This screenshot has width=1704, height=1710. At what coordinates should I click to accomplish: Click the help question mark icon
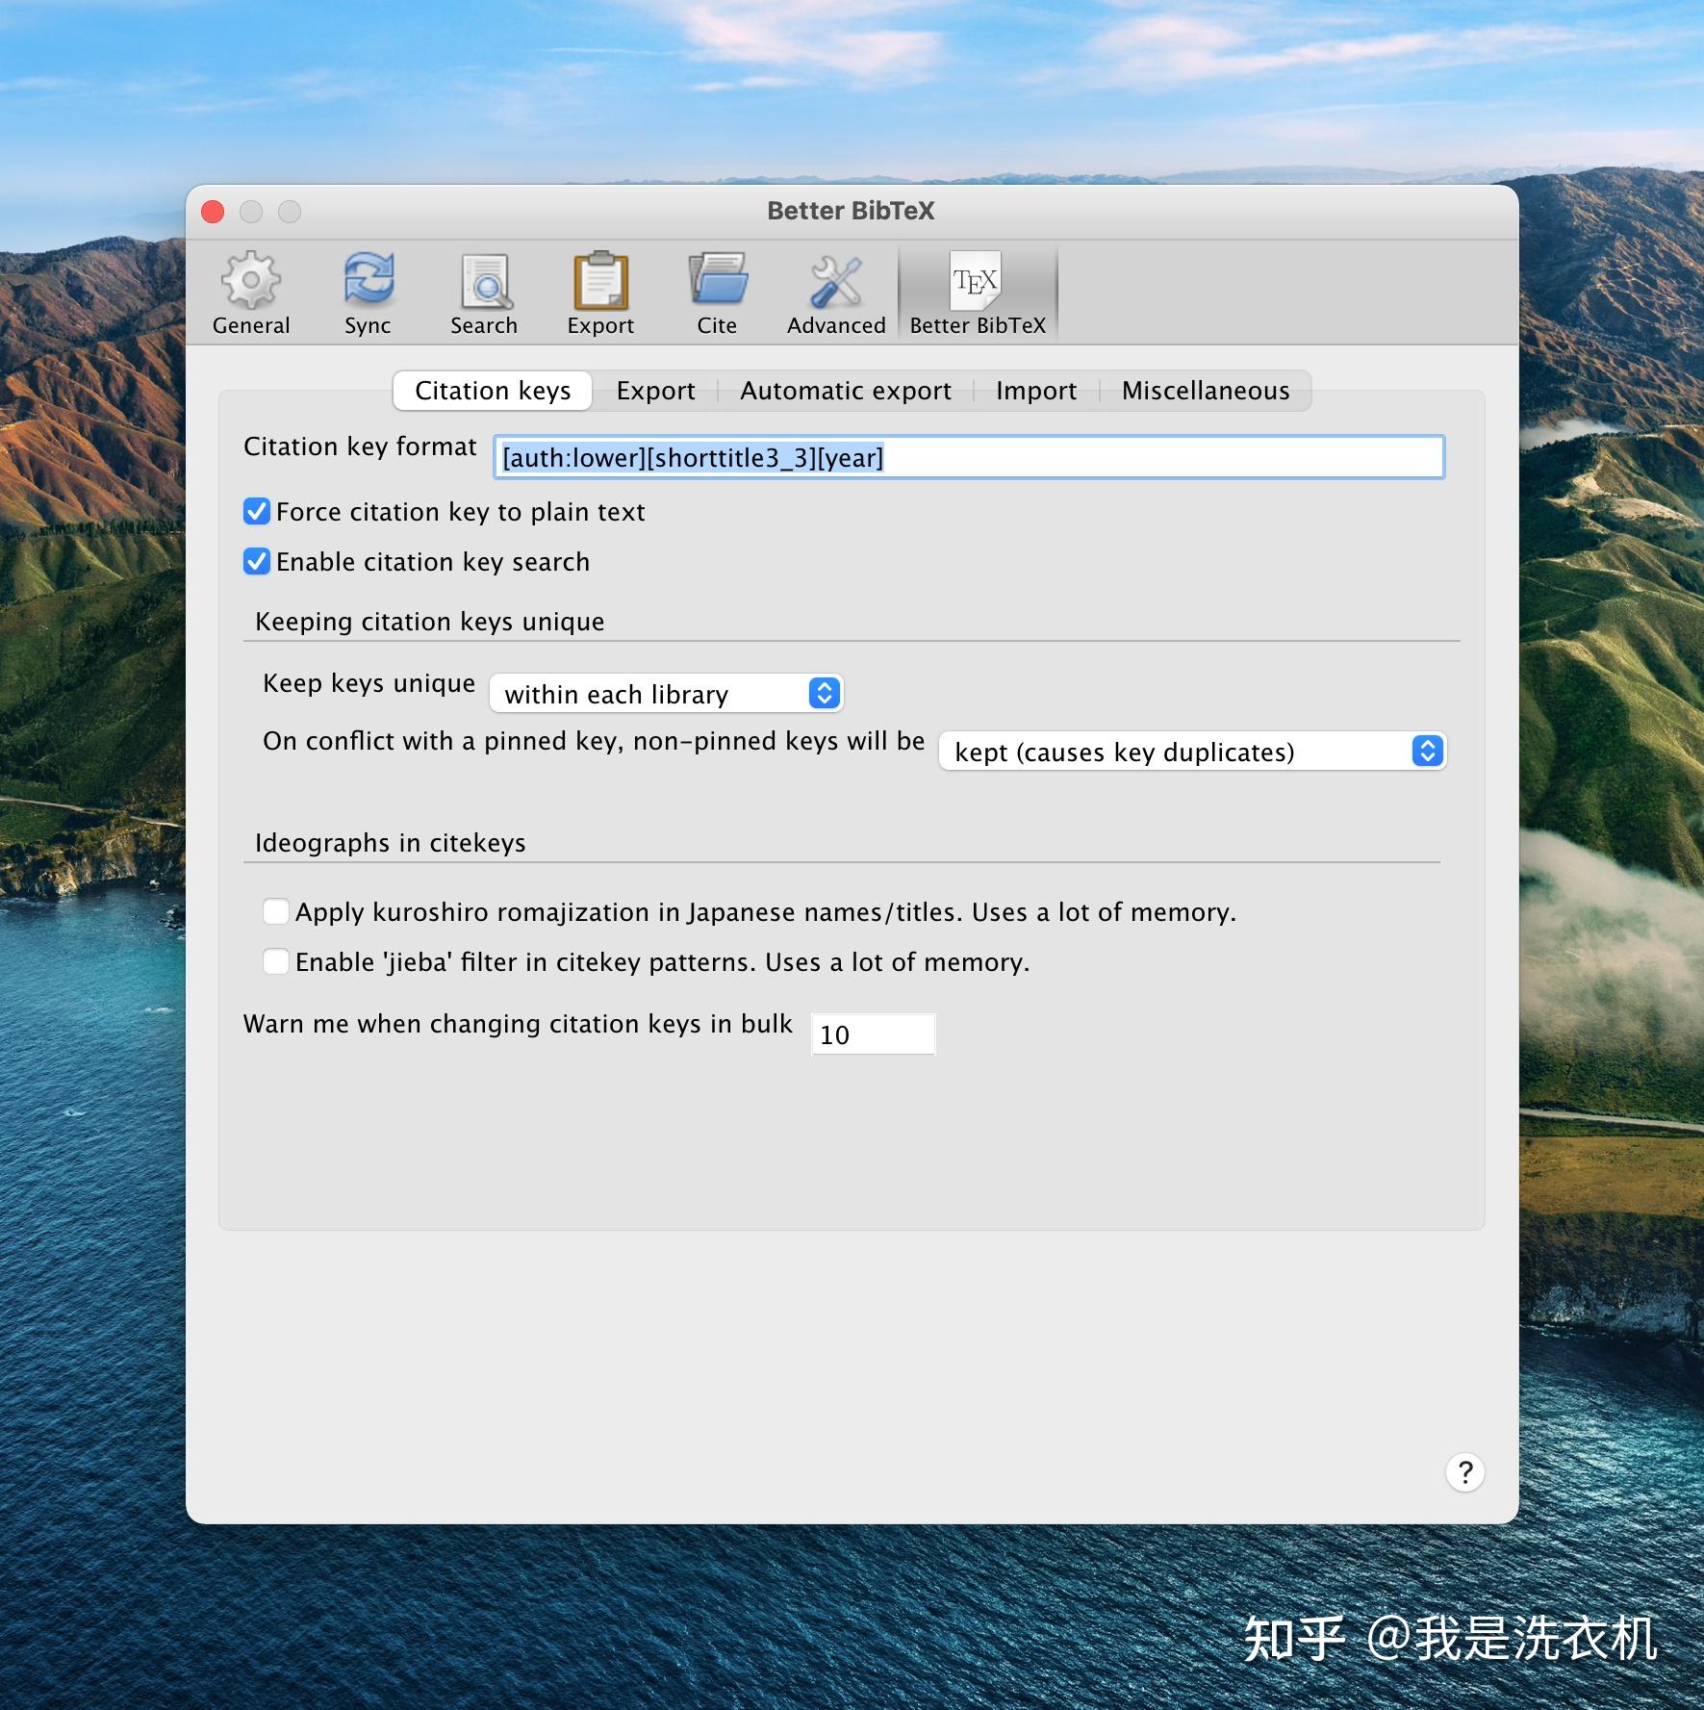1464,1473
